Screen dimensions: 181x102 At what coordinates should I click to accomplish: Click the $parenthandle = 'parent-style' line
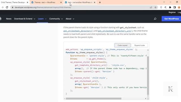[x=108, y=56]
